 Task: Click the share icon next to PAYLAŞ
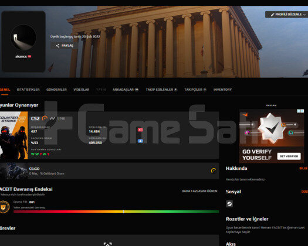pos(57,46)
